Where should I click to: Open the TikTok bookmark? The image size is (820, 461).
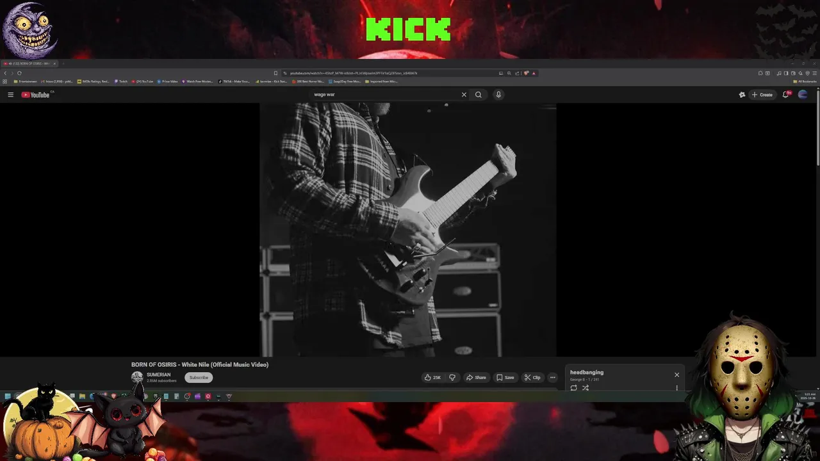[x=234, y=81]
